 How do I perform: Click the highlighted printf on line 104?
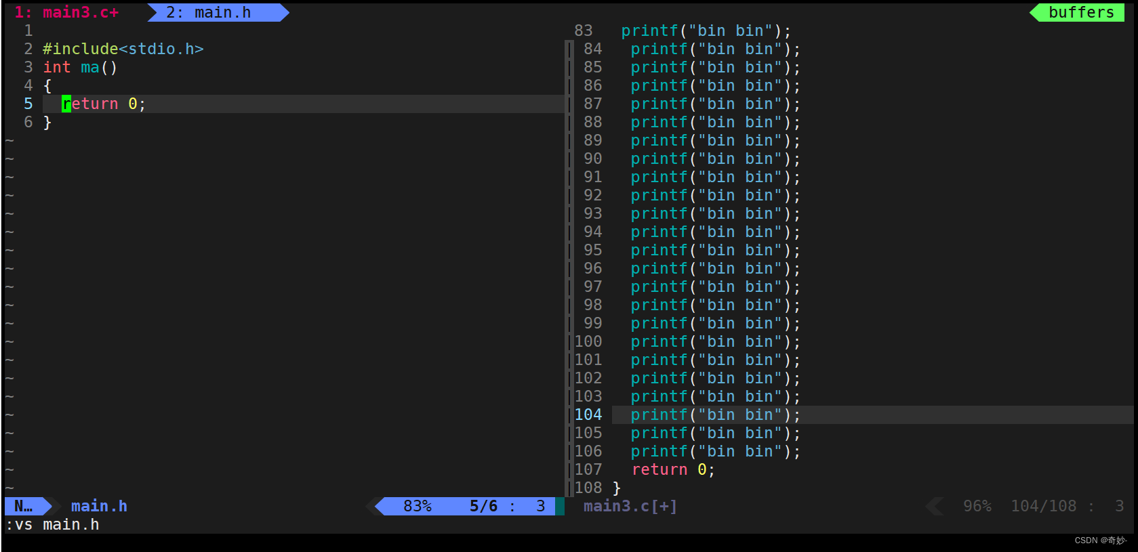click(x=715, y=415)
